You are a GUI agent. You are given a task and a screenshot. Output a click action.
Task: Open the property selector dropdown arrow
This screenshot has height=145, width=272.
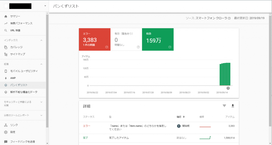[x=45, y=6]
